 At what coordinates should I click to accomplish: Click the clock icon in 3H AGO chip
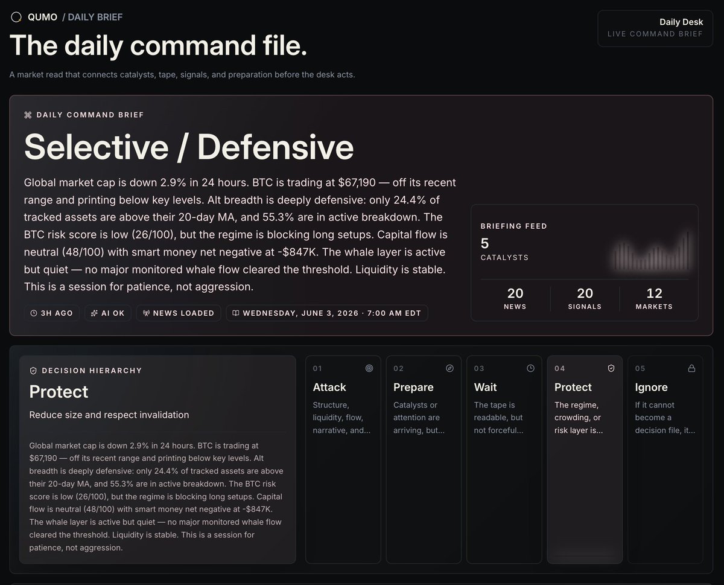34,313
